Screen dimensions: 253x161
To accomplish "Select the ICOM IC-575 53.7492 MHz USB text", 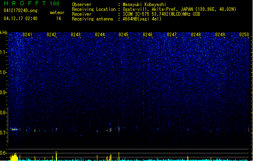I will (161, 14).
